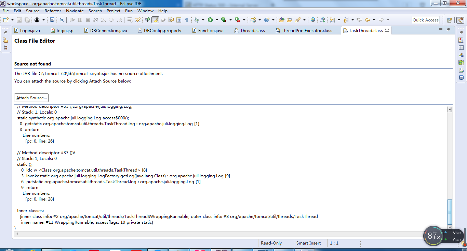Open the Web Browser globe icon
Screen dimensions: 467x251
pos(313,20)
